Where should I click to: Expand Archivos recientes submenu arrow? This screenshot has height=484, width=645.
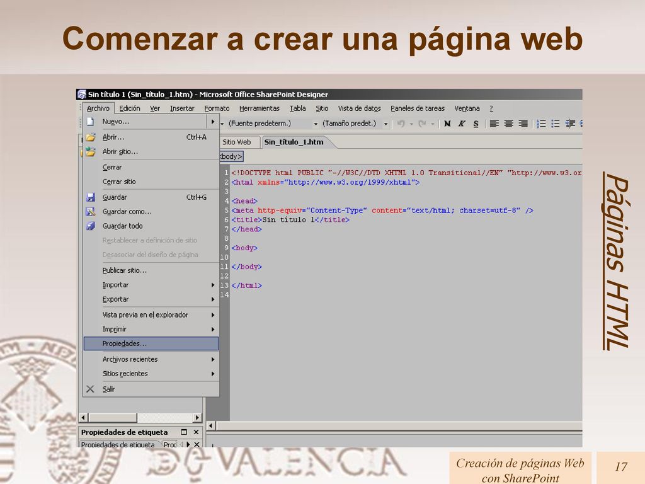(x=213, y=359)
